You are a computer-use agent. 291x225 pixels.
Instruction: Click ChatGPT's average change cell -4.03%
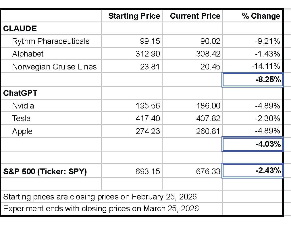point(268,144)
